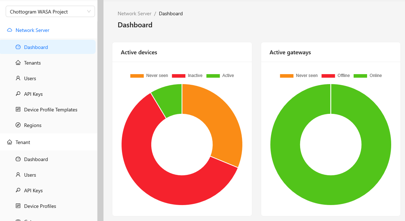Click the key icon beside Network Server API Keys

point(18,94)
